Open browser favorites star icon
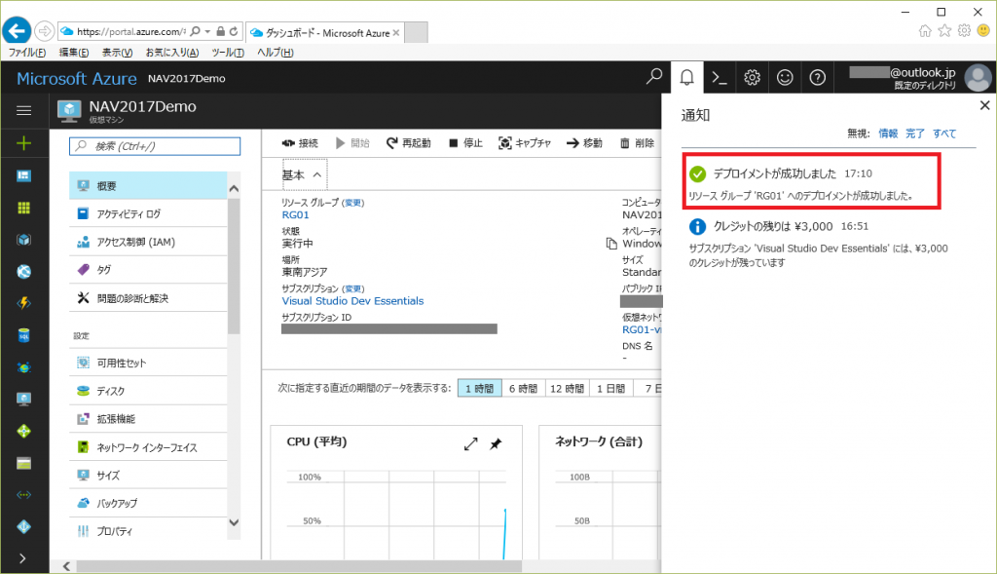The height and width of the screenshot is (574, 997). point(944,30)
